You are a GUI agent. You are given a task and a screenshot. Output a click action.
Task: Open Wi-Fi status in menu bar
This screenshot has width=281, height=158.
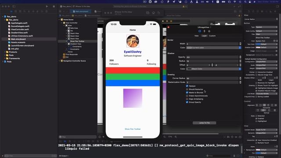(235, 2)
